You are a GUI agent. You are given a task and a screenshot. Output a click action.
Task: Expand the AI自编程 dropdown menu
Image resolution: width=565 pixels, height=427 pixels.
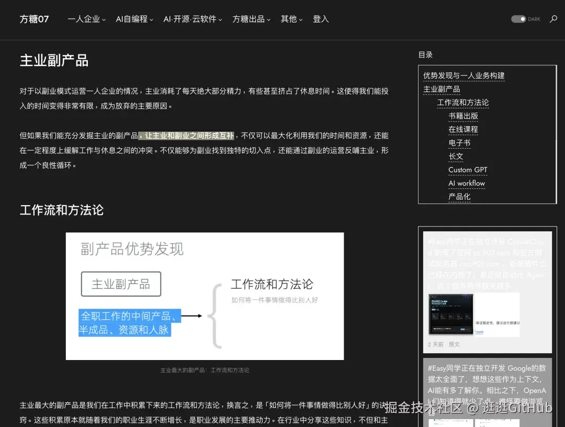click(134, 19)
